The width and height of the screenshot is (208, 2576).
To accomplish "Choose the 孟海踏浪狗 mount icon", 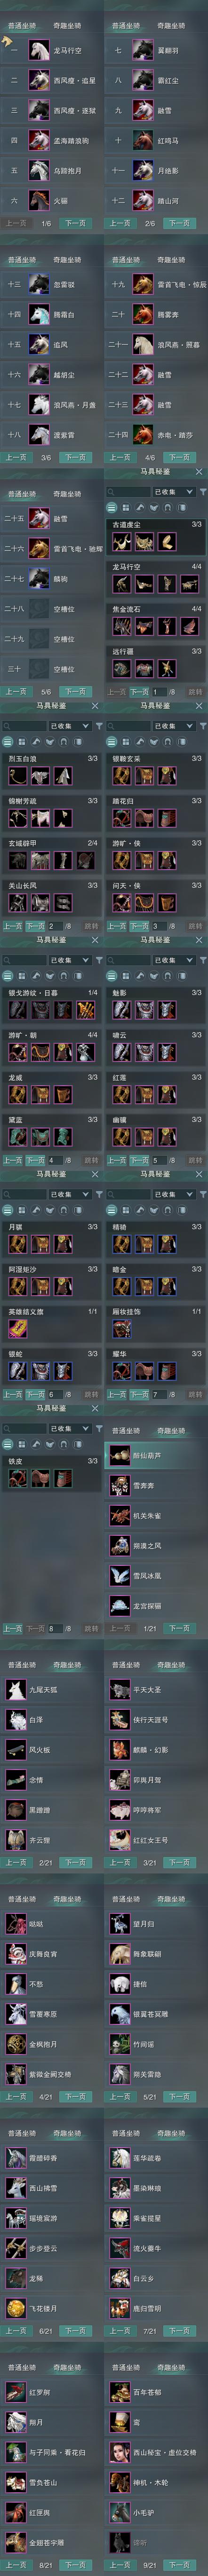I will coord(38,140).
